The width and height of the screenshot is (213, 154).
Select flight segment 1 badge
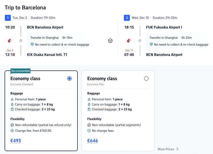tap(8, 18)
